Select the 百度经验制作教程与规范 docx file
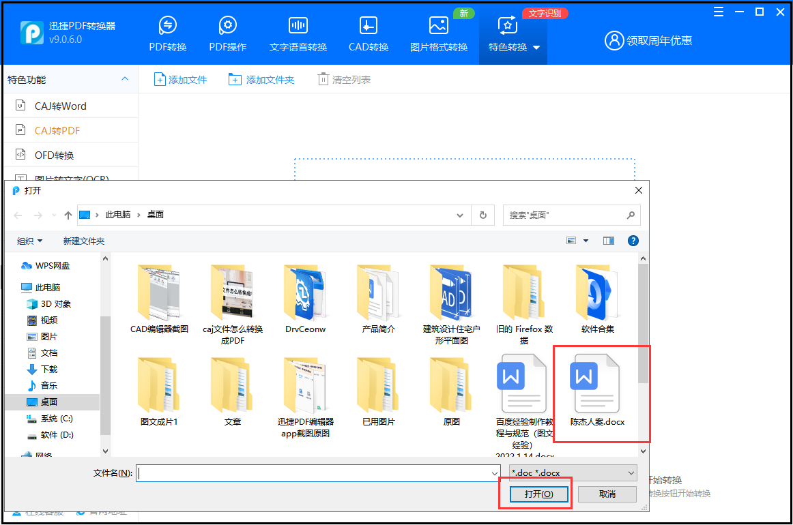This screenshot has height=525, width=793. click(524, 404)
